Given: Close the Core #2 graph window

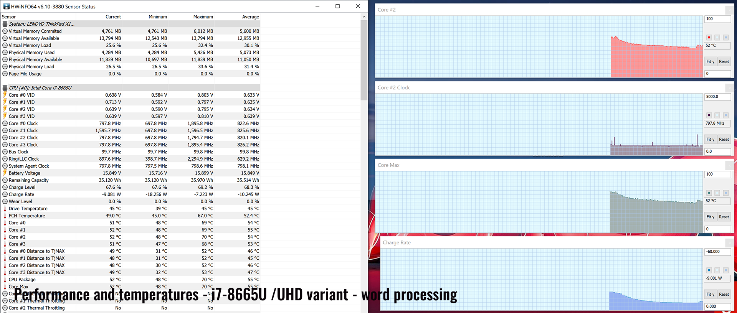Looking at the screenshot, I should [x=729, y=10].
